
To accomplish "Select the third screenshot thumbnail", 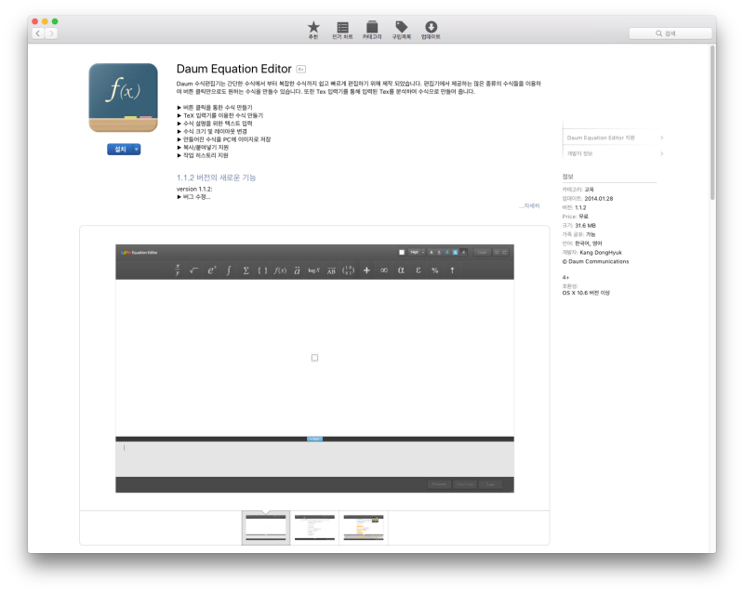I will coord(364,528).
